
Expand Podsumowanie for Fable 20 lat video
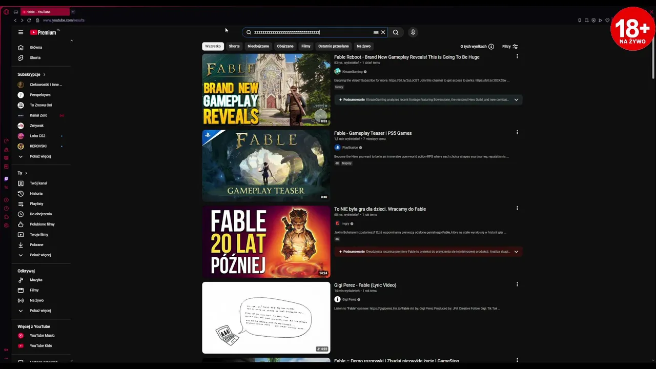[516, 252]
